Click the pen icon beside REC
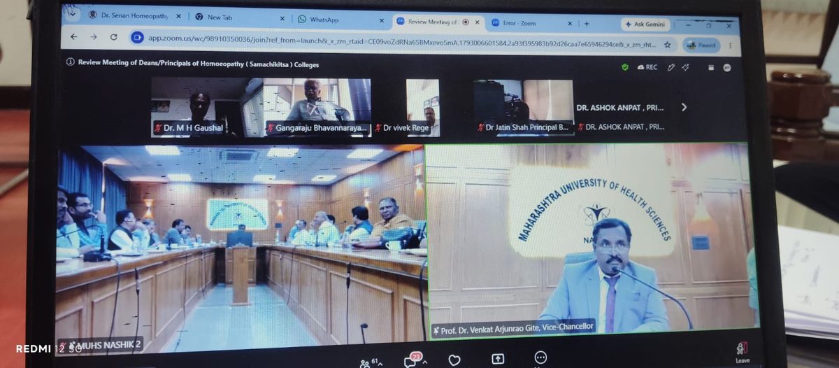839x368 pixels. pyautogui.click(x=671, y=68)
